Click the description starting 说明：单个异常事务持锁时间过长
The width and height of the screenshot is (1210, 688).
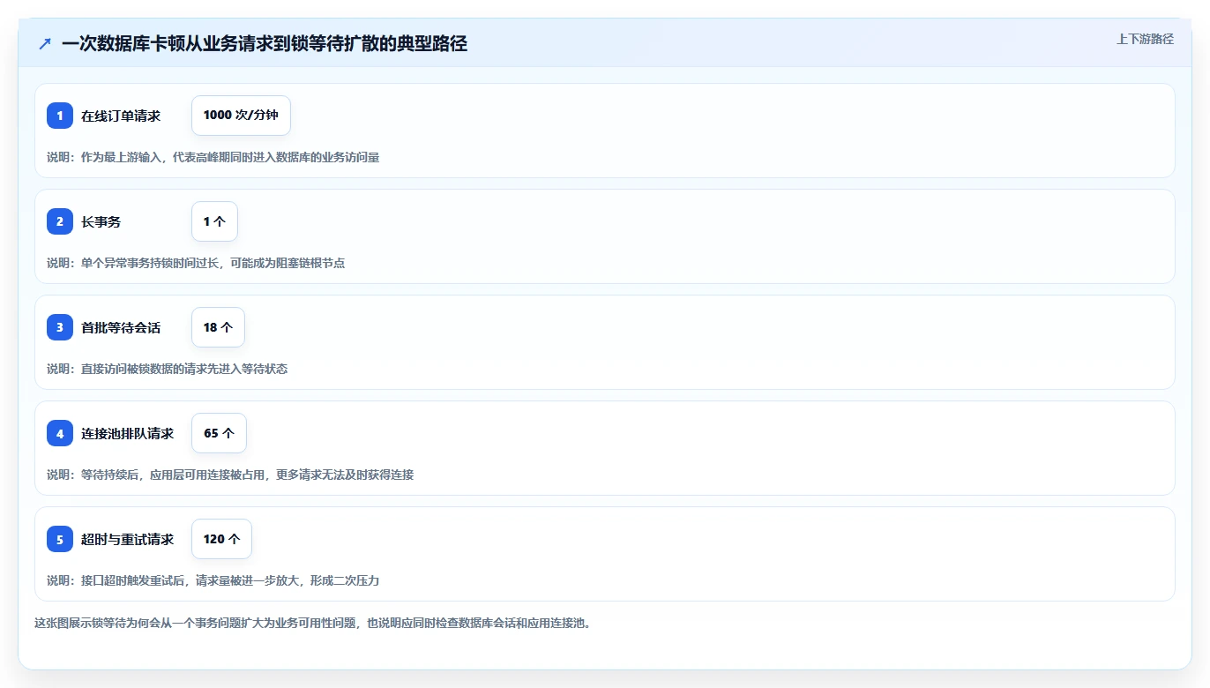coord(196,263)
